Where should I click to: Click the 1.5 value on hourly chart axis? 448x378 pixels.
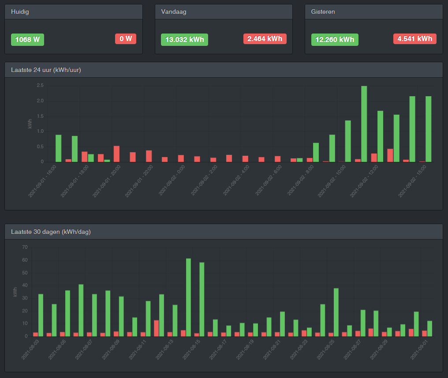point(40,116)
